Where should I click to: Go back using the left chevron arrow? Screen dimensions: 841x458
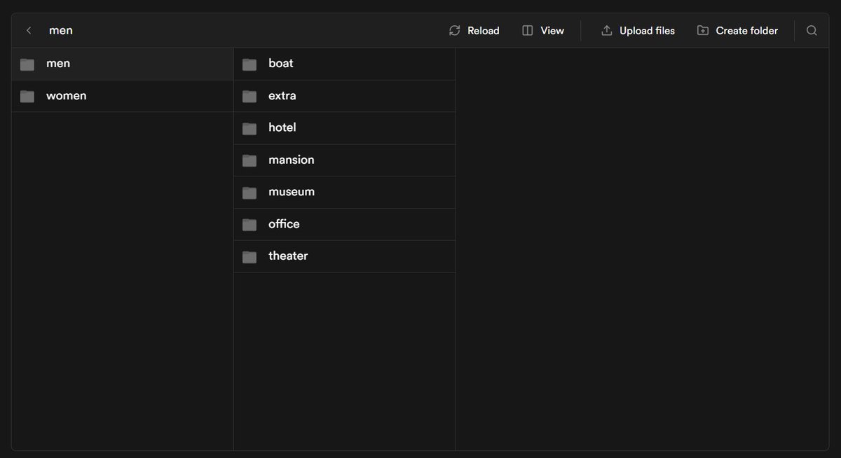click(x=29, y=31)
